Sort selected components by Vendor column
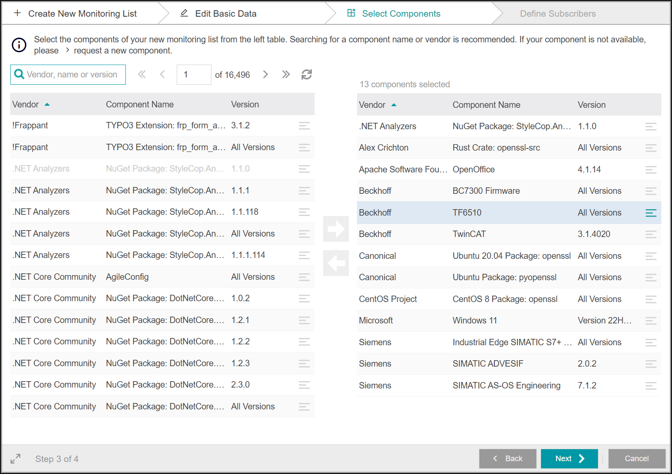The image size is (672, 474). pos(378,105)
